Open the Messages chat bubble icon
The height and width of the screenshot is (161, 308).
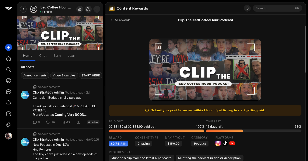point(8,92)
